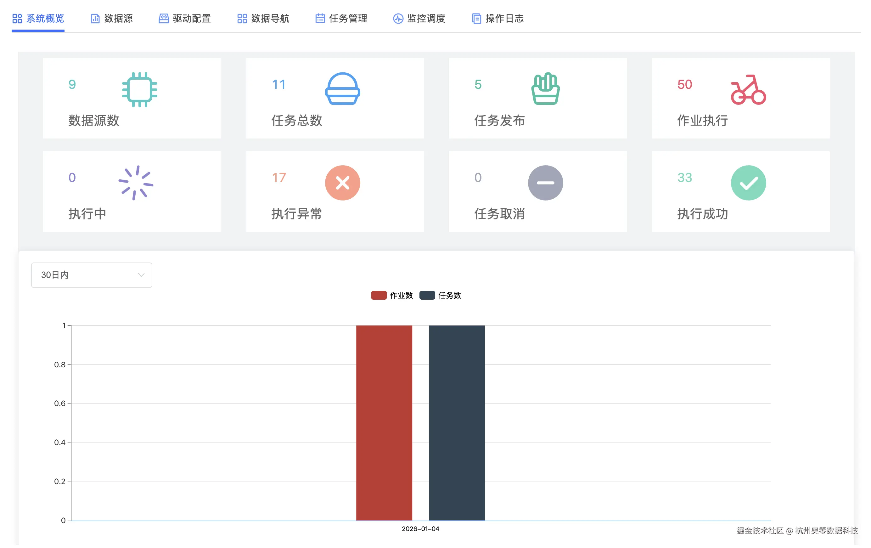Click the fries icon for 任务发布
The height and width of the screenshot is (548, 871).
point(545,89)
